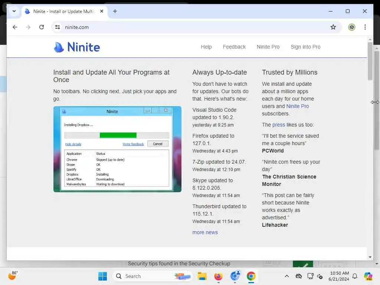
Task: Follow the press link
Action: pyautogui.click(x=278, y=125)
